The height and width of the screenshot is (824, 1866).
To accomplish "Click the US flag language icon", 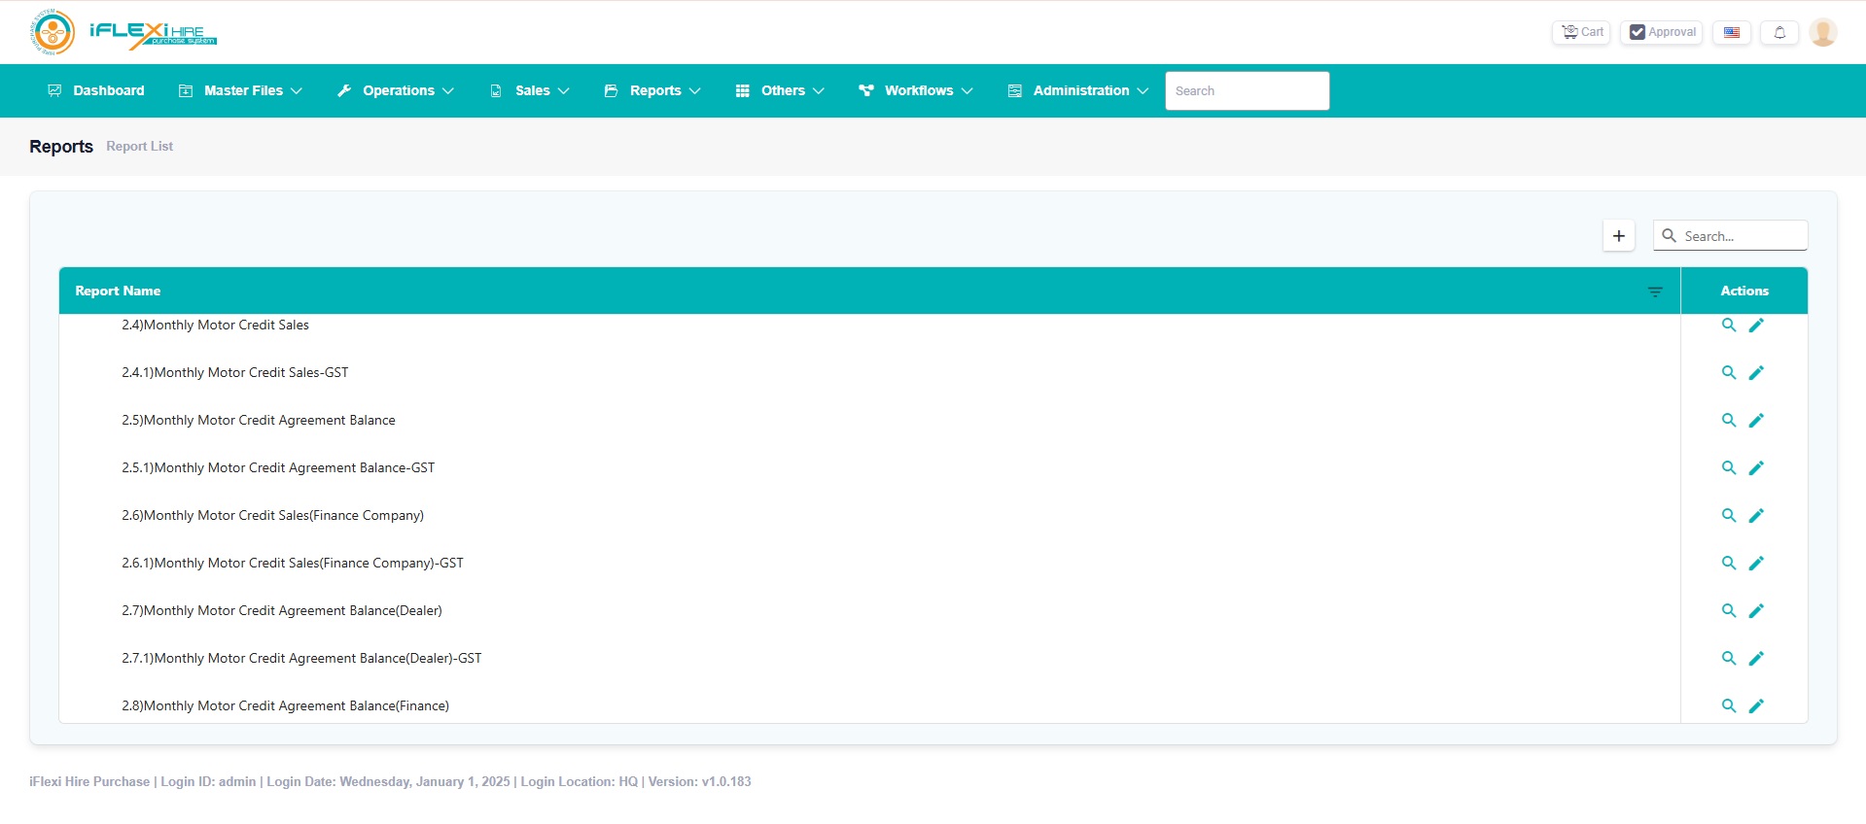I will point(1732,32).
